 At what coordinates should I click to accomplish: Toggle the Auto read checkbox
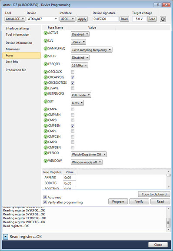pyautogui.click(x=45, y=197)
